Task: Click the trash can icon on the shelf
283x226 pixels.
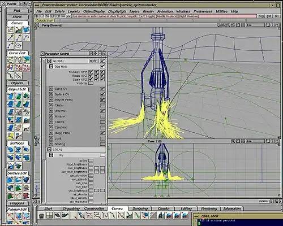Action: (x=41, y=215)
